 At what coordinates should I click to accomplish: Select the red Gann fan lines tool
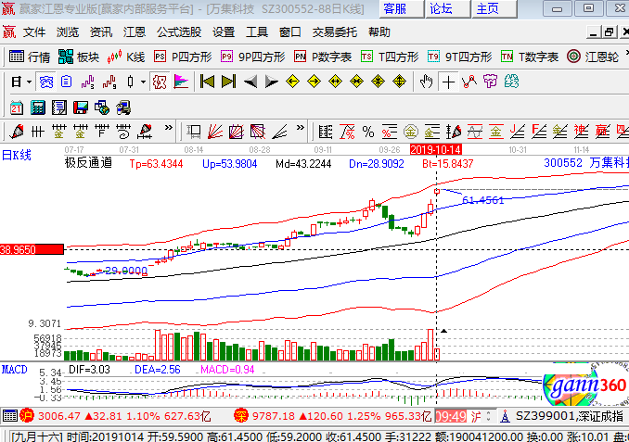(215, 132)
